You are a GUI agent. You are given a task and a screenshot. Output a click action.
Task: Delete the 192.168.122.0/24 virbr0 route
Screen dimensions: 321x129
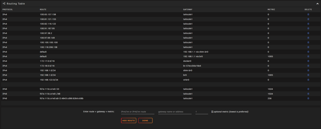308,80
